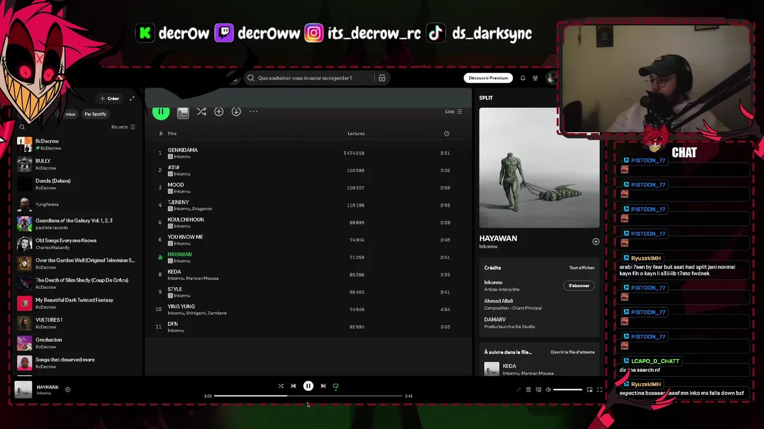Open Donda (Deluxe) in library
764x429 pixels.
(x=78, y=184)
